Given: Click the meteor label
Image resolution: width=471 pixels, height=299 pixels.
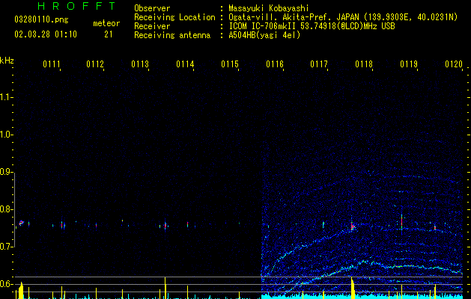Looking at the screenshot, I should (106, 23).
